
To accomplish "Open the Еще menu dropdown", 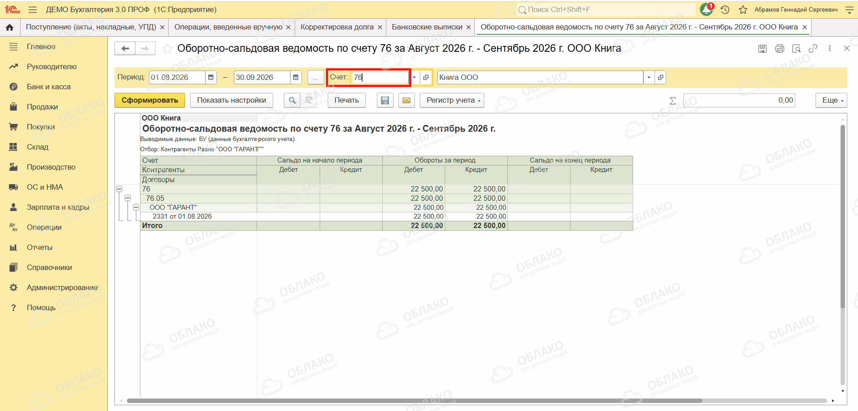I will click(831, 100).
